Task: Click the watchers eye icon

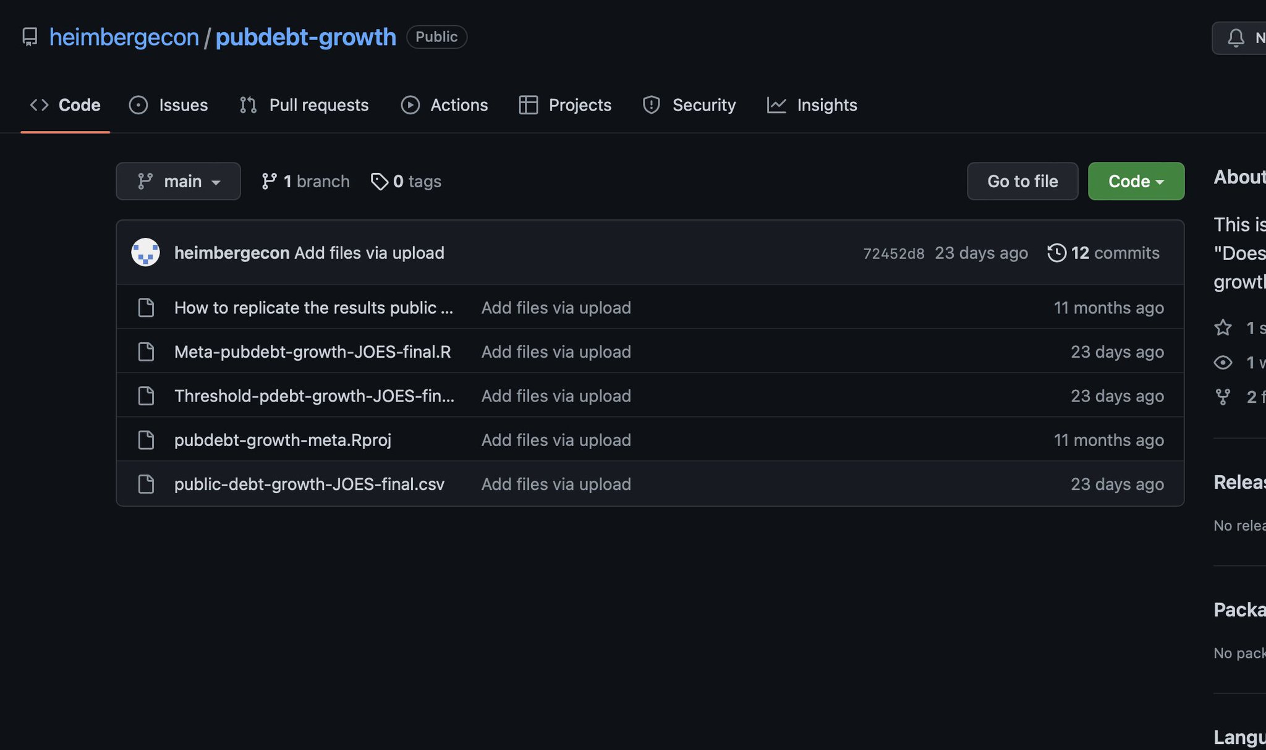Action: click(x=1223, y=363)
